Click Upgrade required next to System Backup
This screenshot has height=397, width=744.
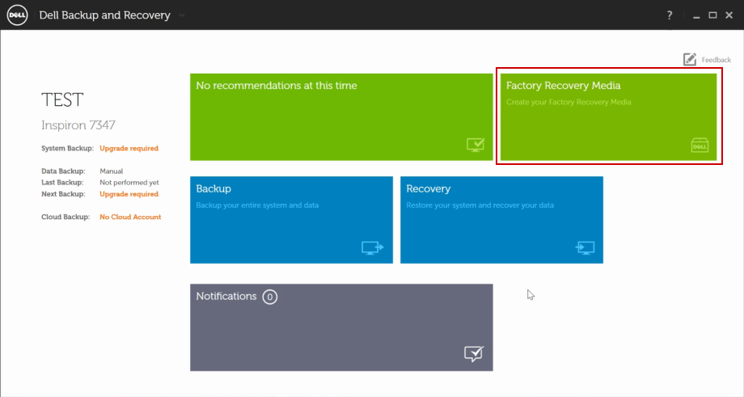click(x=129, y=148)
